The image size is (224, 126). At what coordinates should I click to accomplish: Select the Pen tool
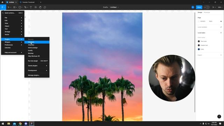pyautogui.click(x=25, y=7)
